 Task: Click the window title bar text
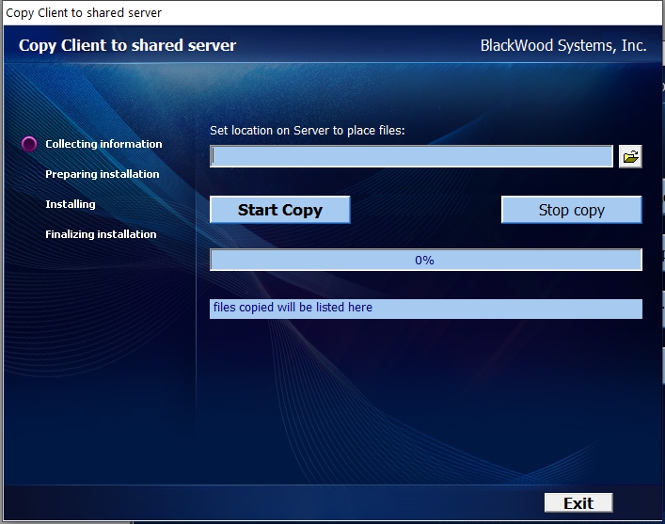click(85, 12)
